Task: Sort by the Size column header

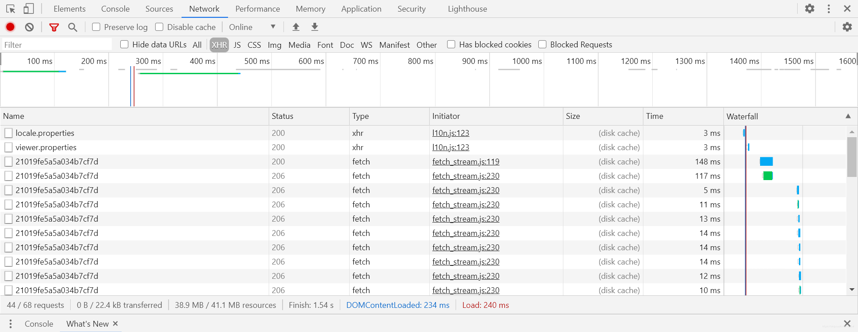Action: click(x=603, y=116)
